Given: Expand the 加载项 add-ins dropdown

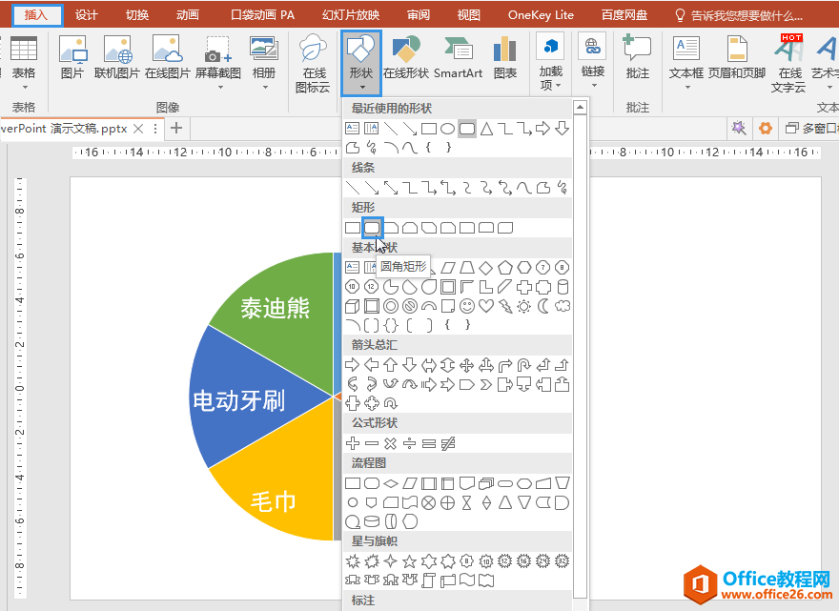Looking at the screenshot, I should click(550, 63).
